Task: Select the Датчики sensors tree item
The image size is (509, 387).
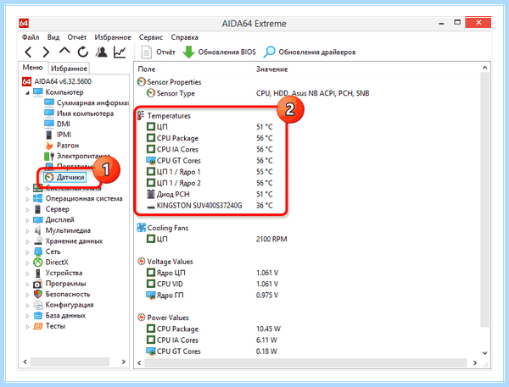Action: (65, 177)
